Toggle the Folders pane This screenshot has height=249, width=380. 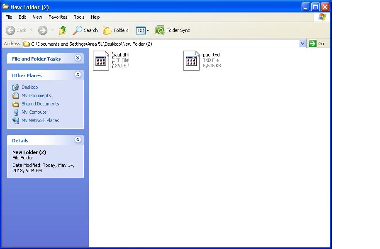tap(116, 30)
